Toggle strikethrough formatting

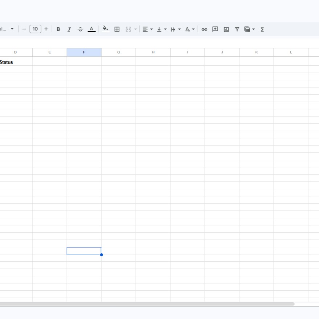[80, 29]
